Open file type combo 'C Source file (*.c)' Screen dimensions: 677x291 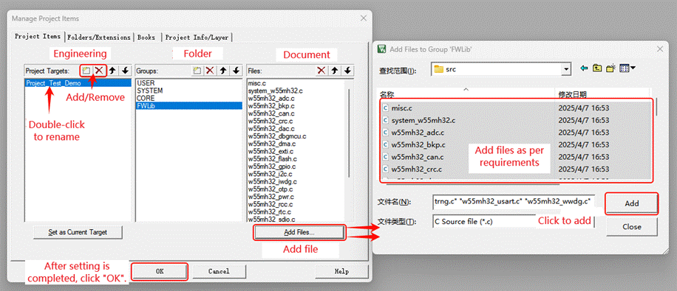(513, 221)
